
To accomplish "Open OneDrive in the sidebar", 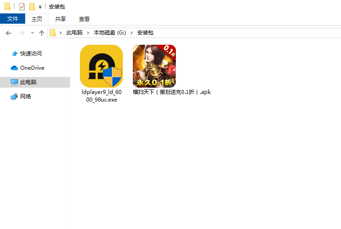I will (32, 68).
